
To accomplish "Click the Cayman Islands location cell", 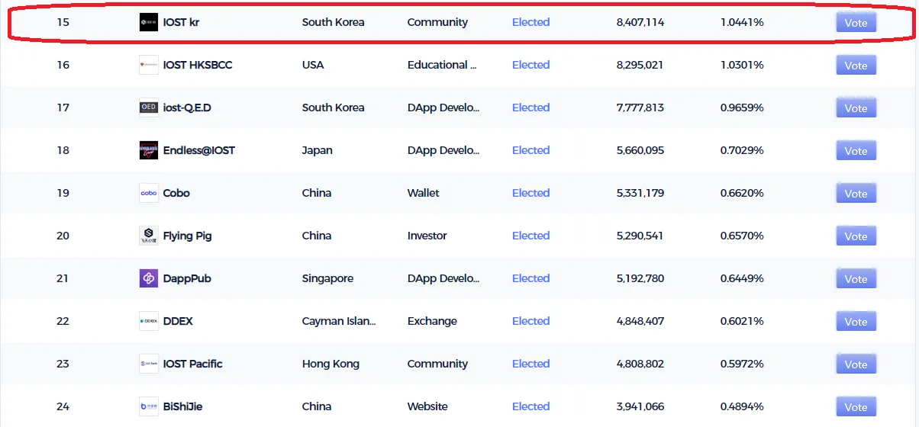I will pos(339,321).
